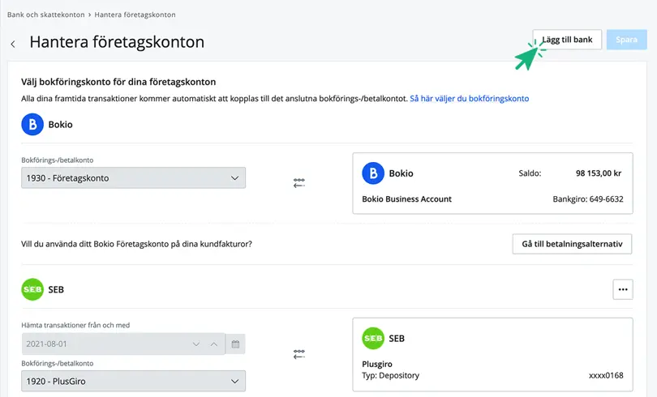The width and height of the screenshot is (657, 397).
Task: Click the Typ: Depository text
Action: pyautogui.click(x=390, y=376)
